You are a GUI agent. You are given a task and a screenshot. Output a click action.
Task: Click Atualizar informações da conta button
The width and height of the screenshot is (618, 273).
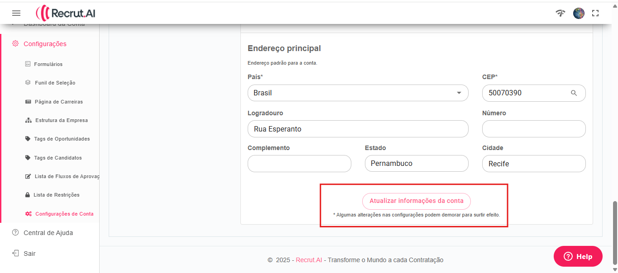pyautogui.click(x=416, y=201)
